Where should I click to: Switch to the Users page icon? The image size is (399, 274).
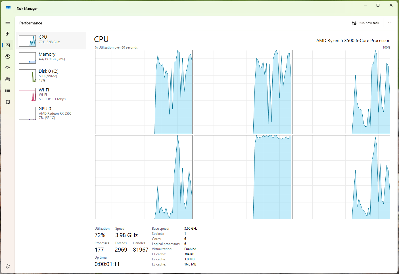[x=8, y=79]
